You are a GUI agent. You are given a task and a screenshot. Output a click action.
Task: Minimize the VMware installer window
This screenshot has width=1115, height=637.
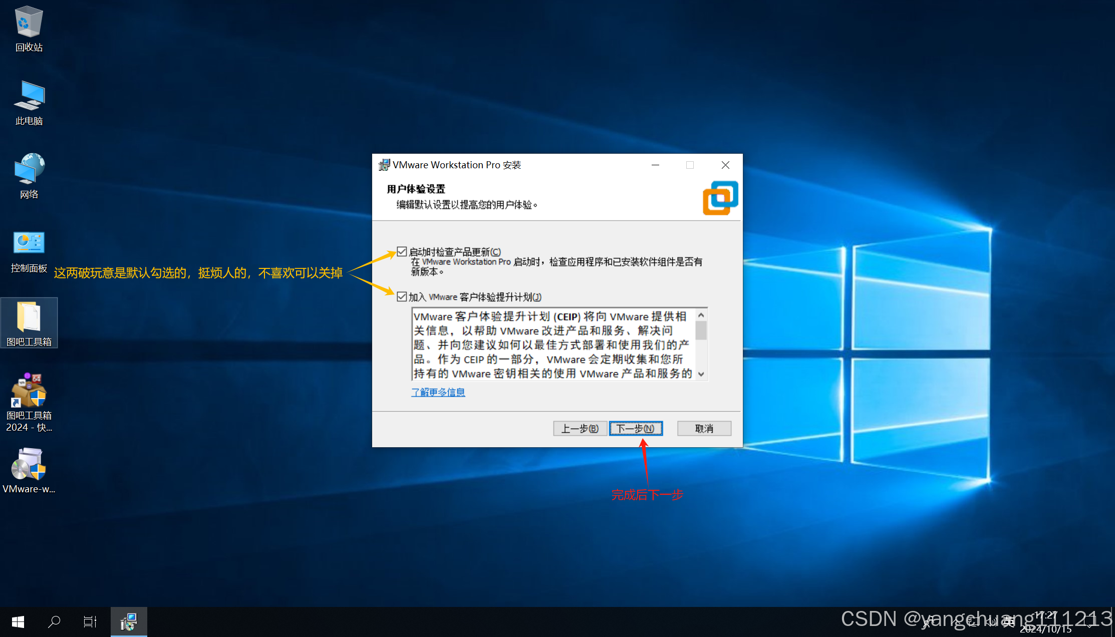(655, 165)
